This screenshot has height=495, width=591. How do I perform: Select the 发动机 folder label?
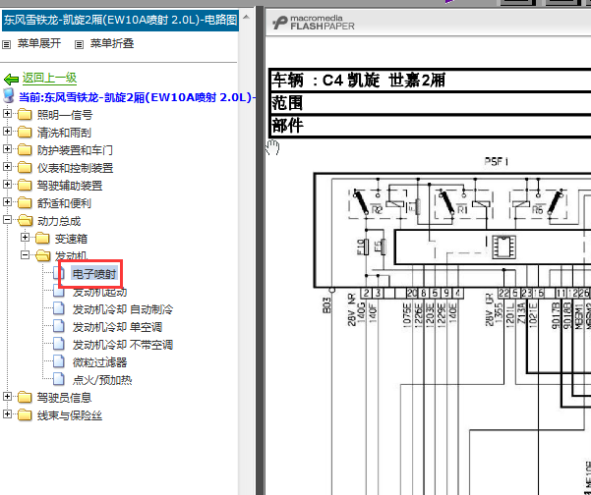tap(71, 256)
